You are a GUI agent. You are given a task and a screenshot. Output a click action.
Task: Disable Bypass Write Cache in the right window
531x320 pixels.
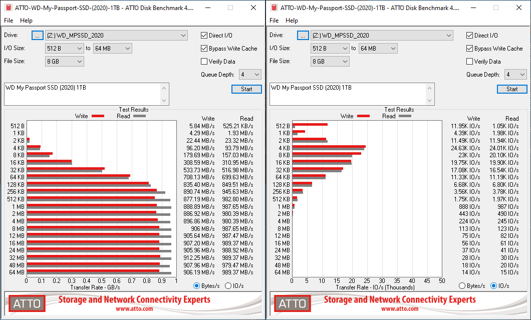470,49
